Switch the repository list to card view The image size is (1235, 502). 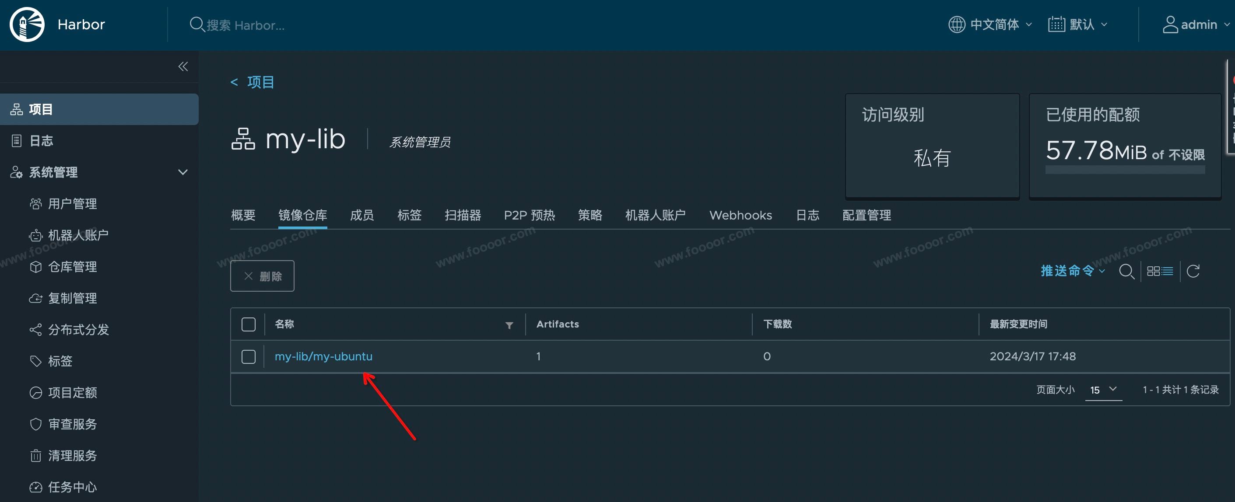pyautogui.click(x=1153, y=272)
